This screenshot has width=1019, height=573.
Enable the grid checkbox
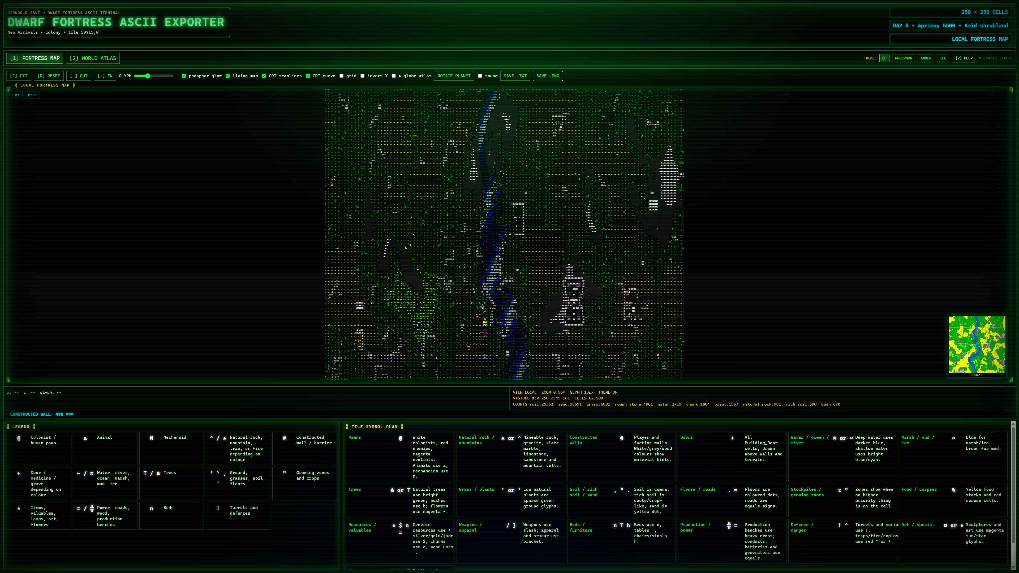click(x=341, y=76)
